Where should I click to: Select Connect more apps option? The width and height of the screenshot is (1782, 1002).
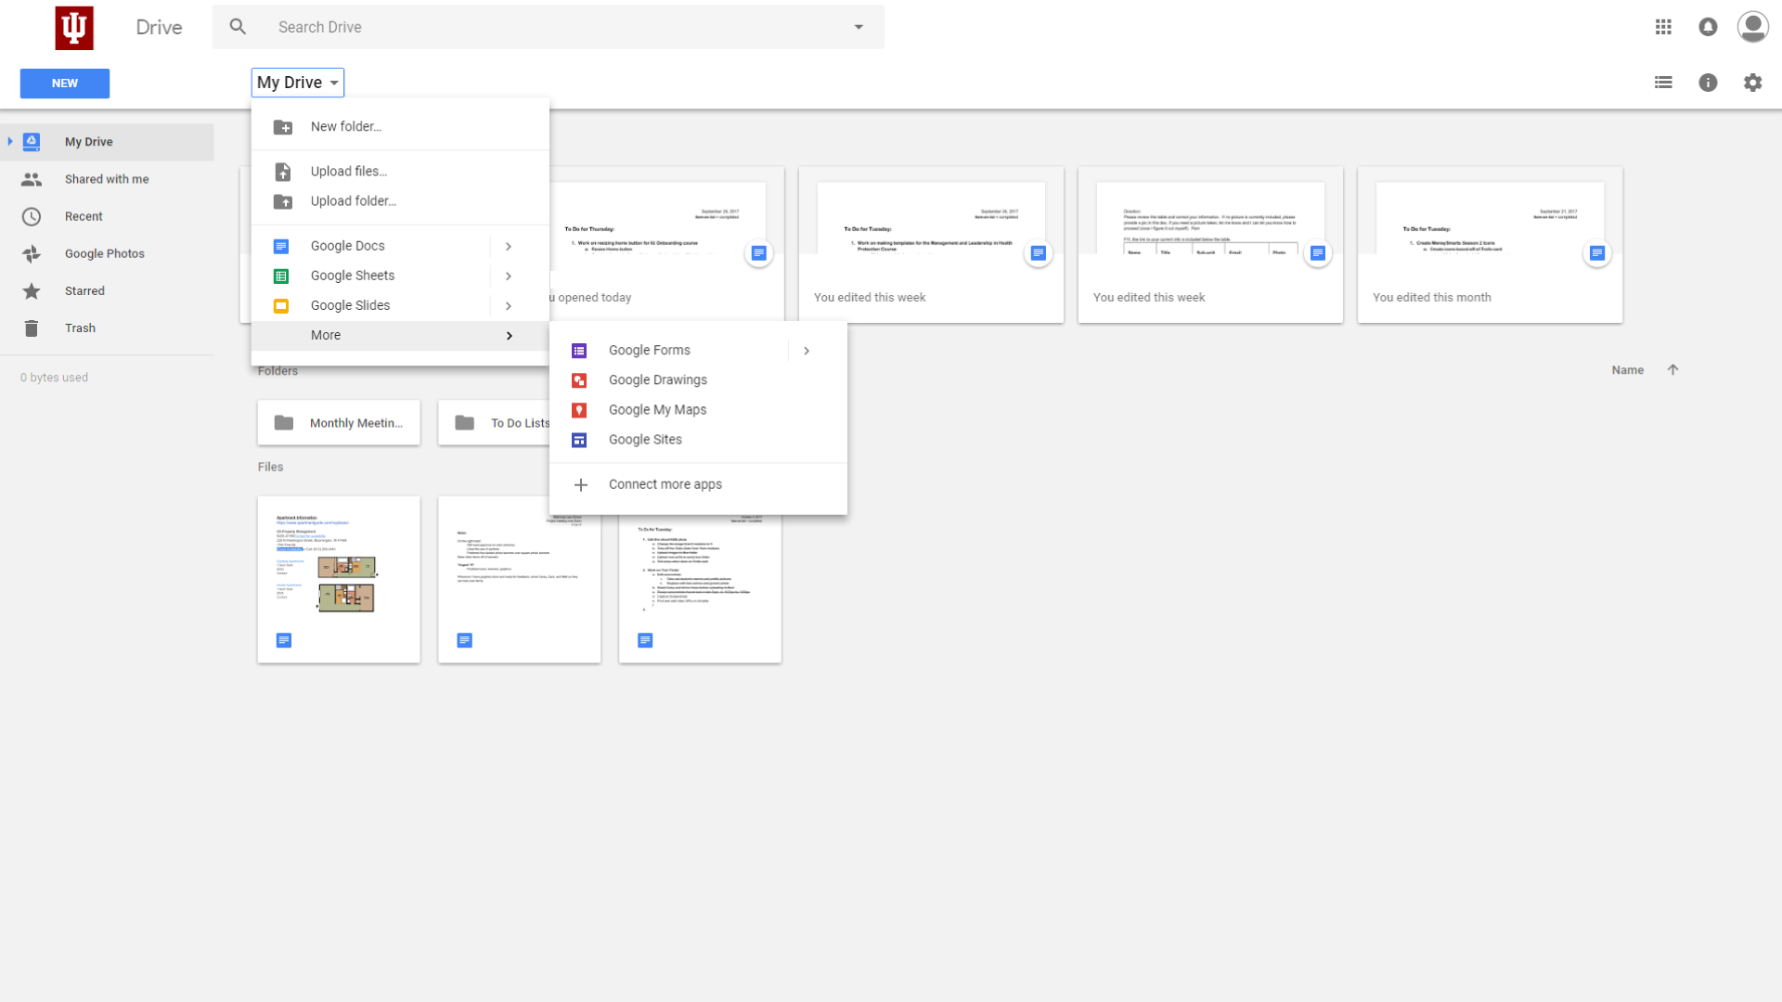pos(665,483)
